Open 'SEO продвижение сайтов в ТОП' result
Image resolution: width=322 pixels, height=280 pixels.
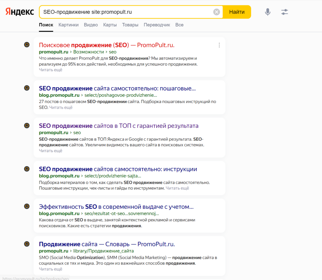119,126
